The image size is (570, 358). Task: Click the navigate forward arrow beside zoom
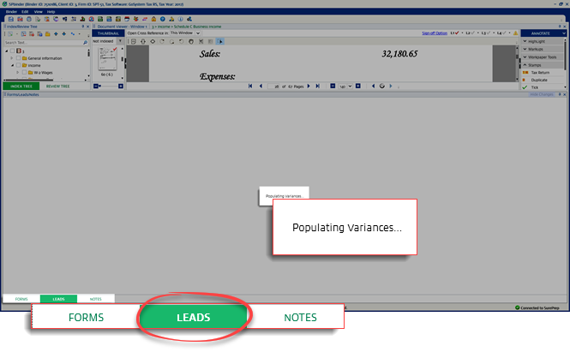(391, 86)
